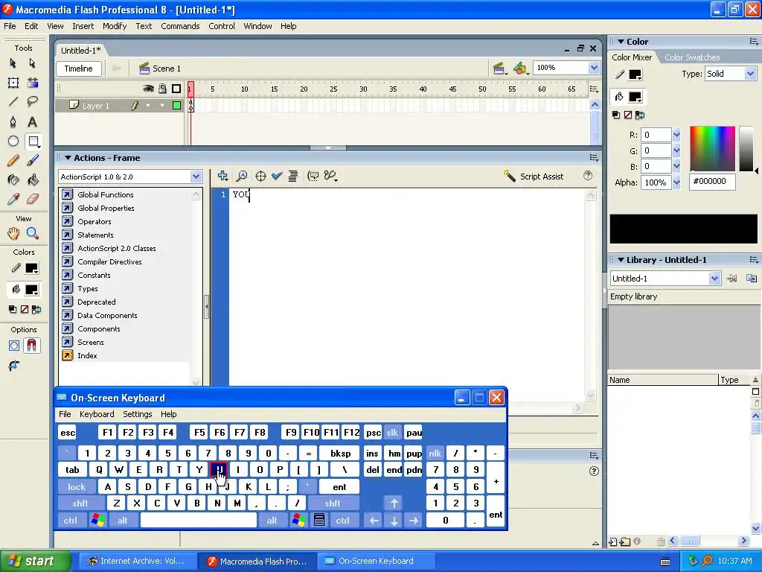Image resolution: width=762 pixels, height=572 pixels.
Task: Select the Hand tool
Action: 13,233
